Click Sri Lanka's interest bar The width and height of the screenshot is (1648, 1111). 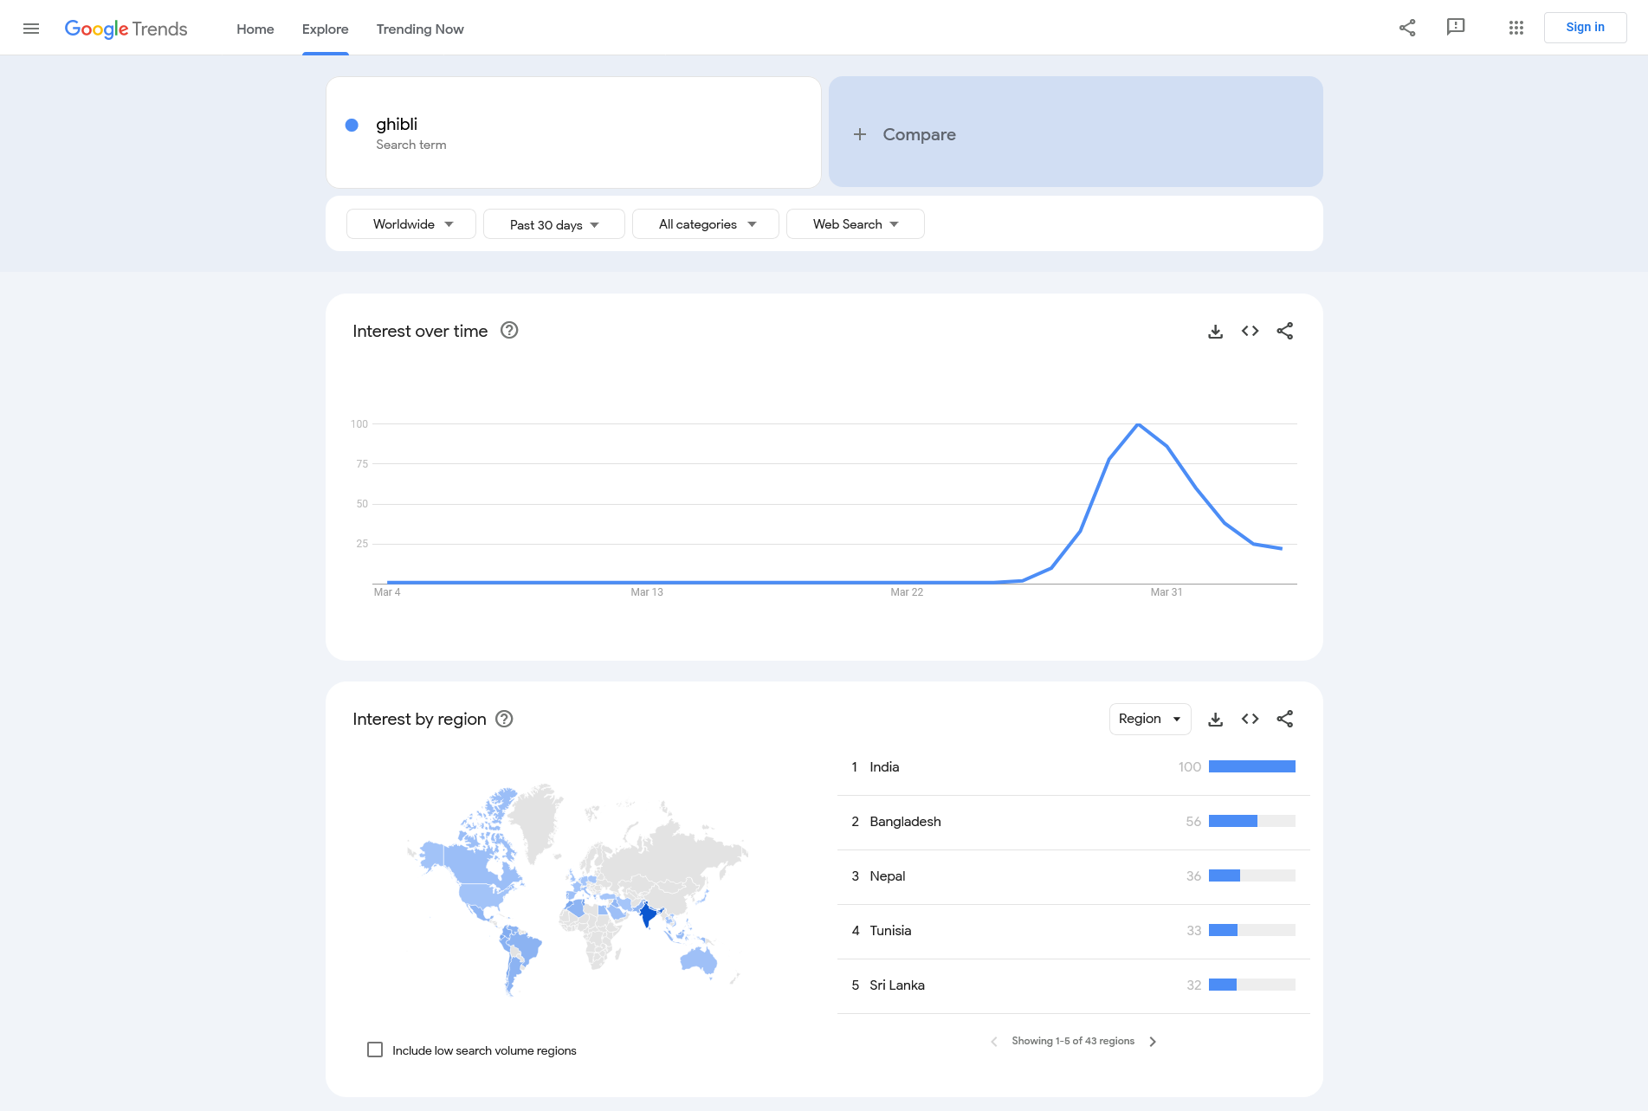(x=1252, y=985)
